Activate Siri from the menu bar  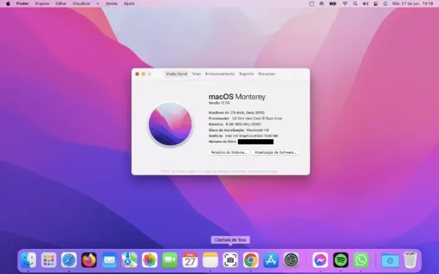click(x=386, y=4)
